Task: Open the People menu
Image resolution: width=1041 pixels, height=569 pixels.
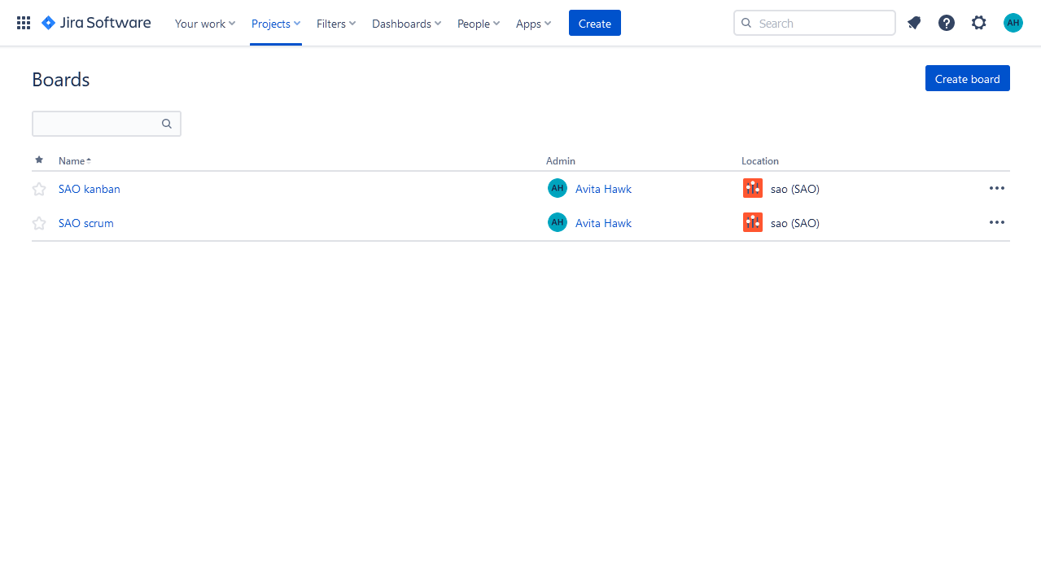Action: point(478,24)
